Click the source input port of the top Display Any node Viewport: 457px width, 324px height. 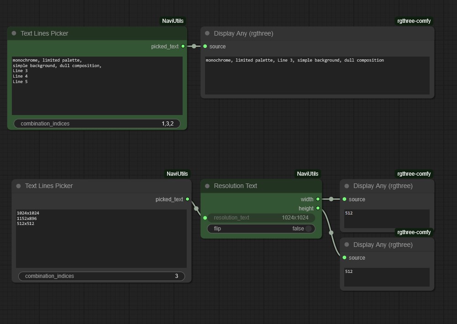click(x=205, y=46)
